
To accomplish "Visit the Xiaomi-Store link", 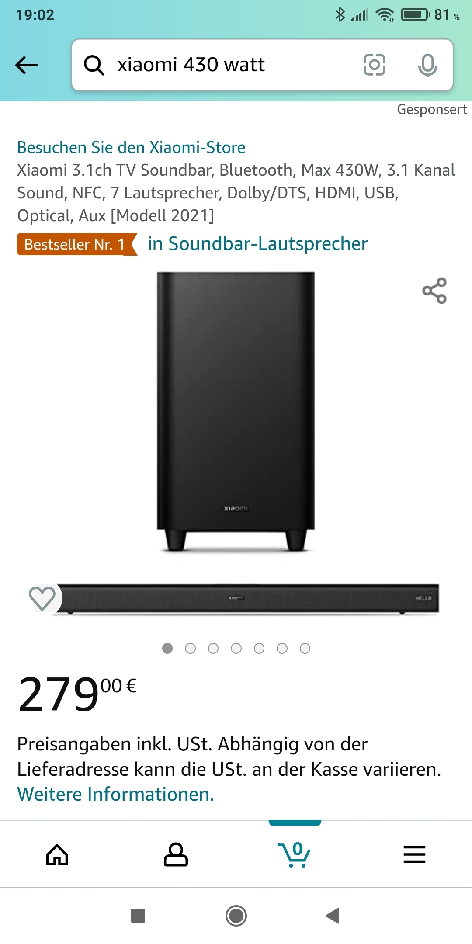I will (131, 147).
